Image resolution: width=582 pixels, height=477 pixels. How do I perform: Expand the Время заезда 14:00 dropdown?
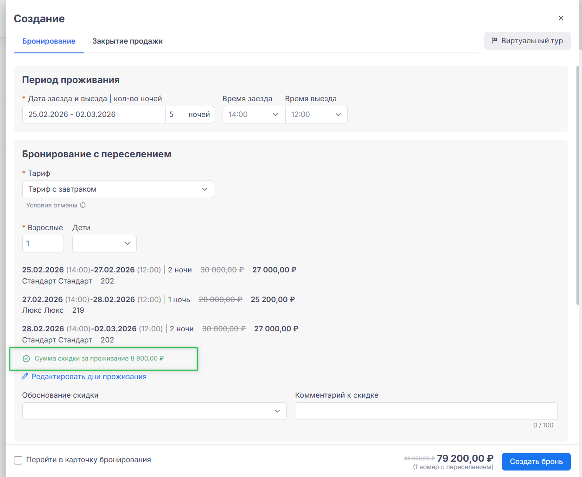point(254,115)
